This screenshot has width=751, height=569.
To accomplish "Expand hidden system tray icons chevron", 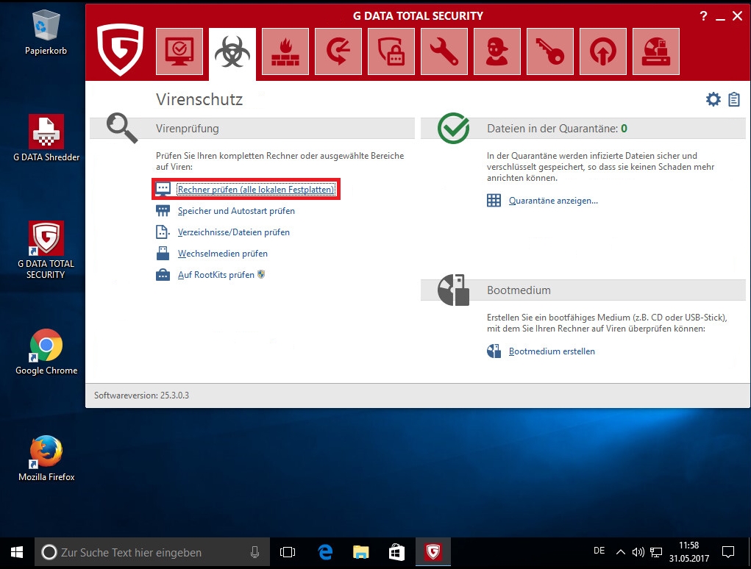I will [x=620, y=552].
